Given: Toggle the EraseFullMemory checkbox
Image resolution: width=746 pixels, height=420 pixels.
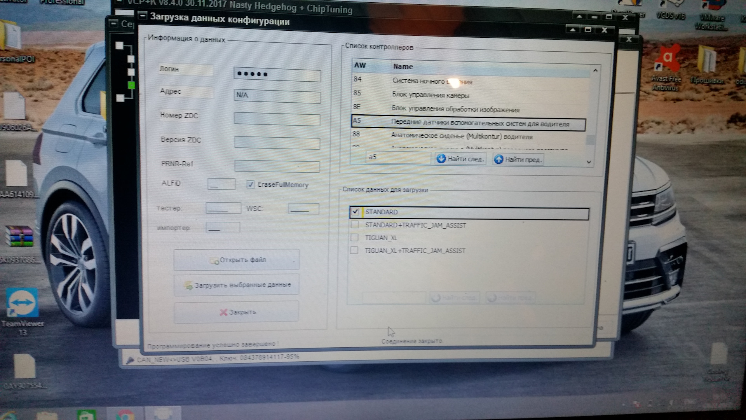Looking at the screenshot, I should [x=250, y=184].
